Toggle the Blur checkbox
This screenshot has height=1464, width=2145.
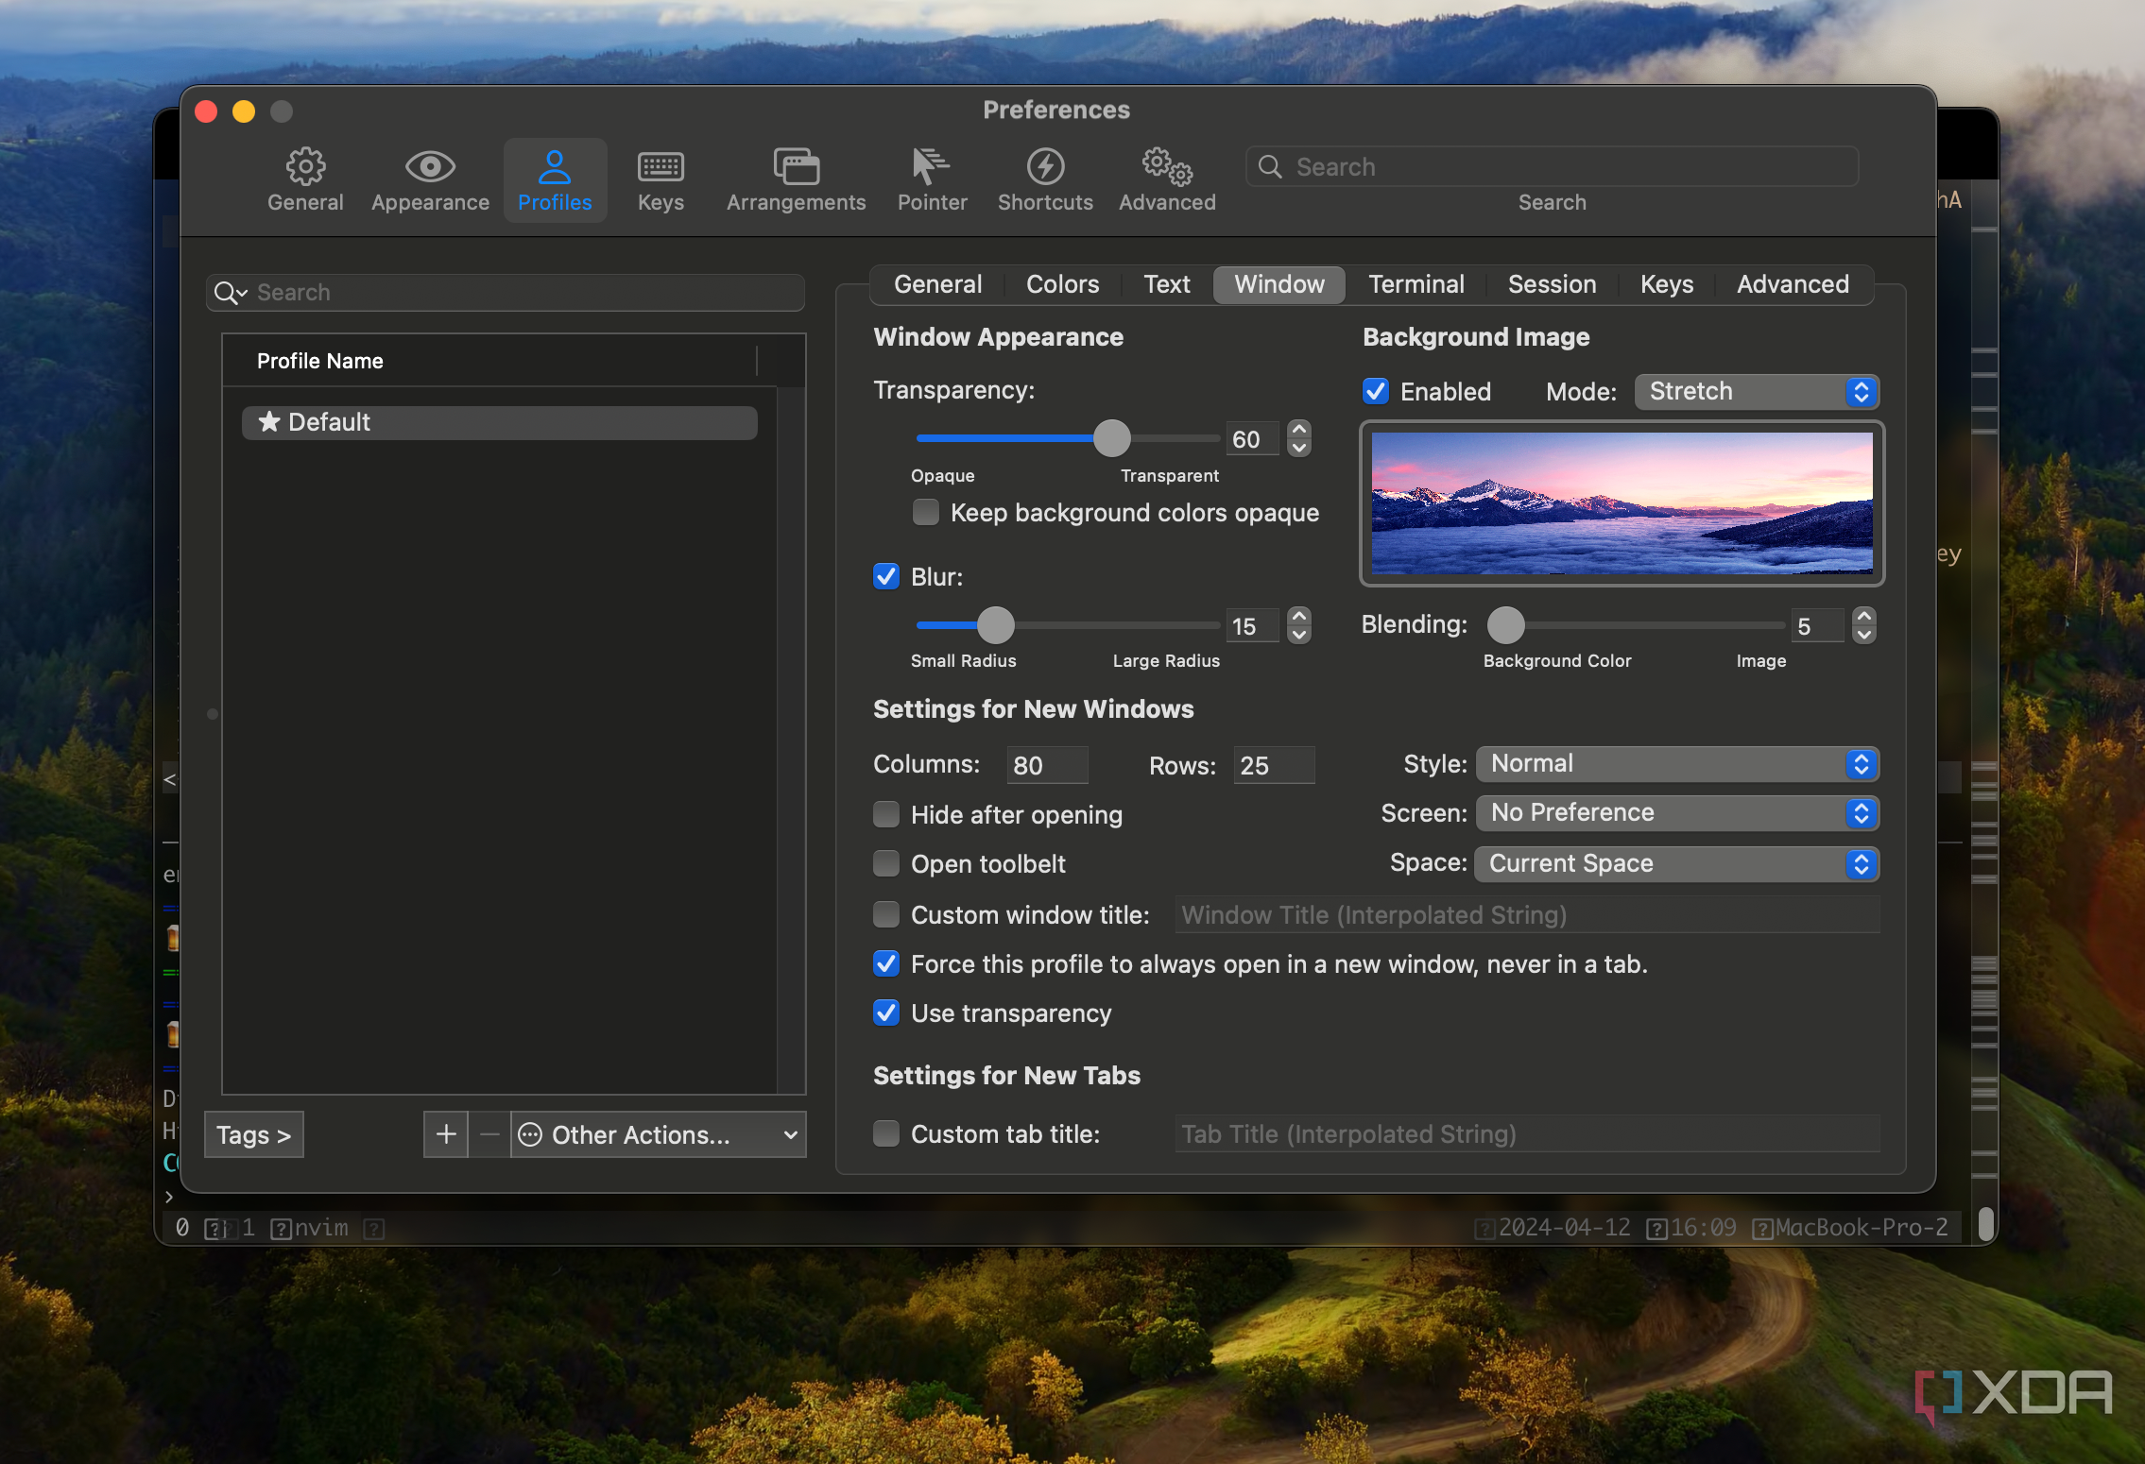click(886, 577)
